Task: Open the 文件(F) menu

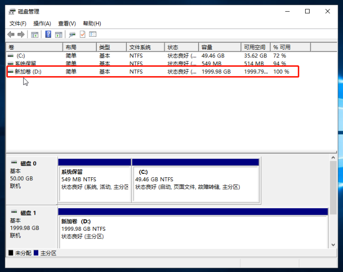Action: (x=18, y=24)
